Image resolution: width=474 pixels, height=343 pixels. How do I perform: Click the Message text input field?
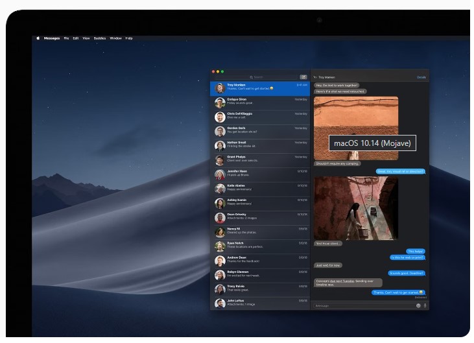(x=364, y=305)
